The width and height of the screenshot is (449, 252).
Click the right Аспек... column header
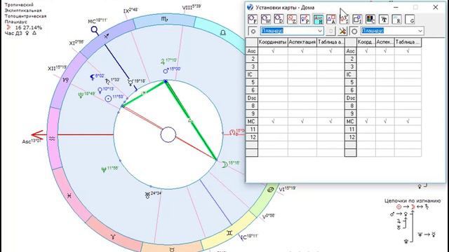pyautogui.click(x=385, y=42)
